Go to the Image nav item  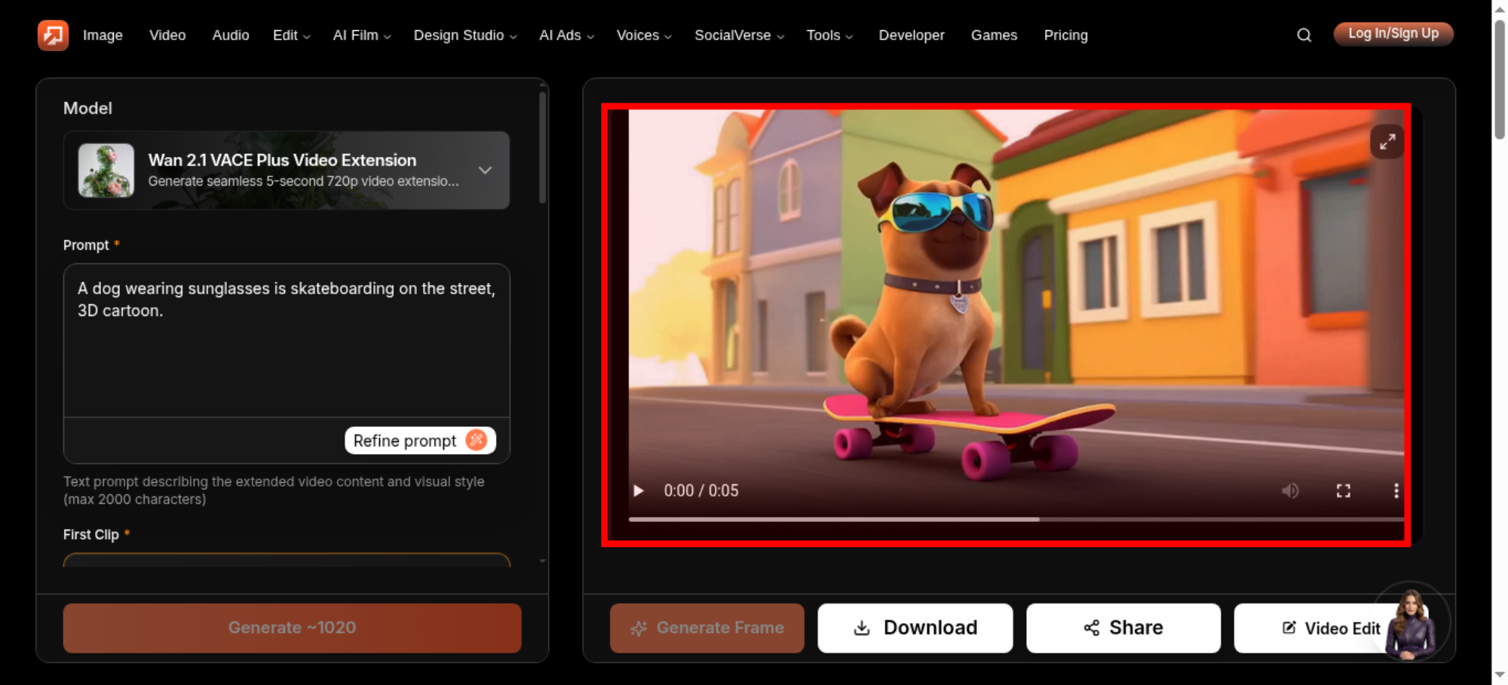tap(103, 35)
